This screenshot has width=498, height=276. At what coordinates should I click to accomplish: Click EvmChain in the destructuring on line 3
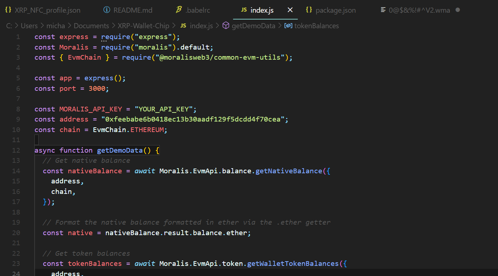[x=85, y=58]
